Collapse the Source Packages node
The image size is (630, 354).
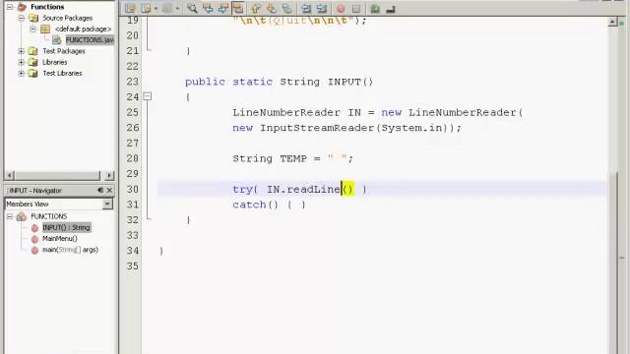pyautogui.click(x=22, y=18)
